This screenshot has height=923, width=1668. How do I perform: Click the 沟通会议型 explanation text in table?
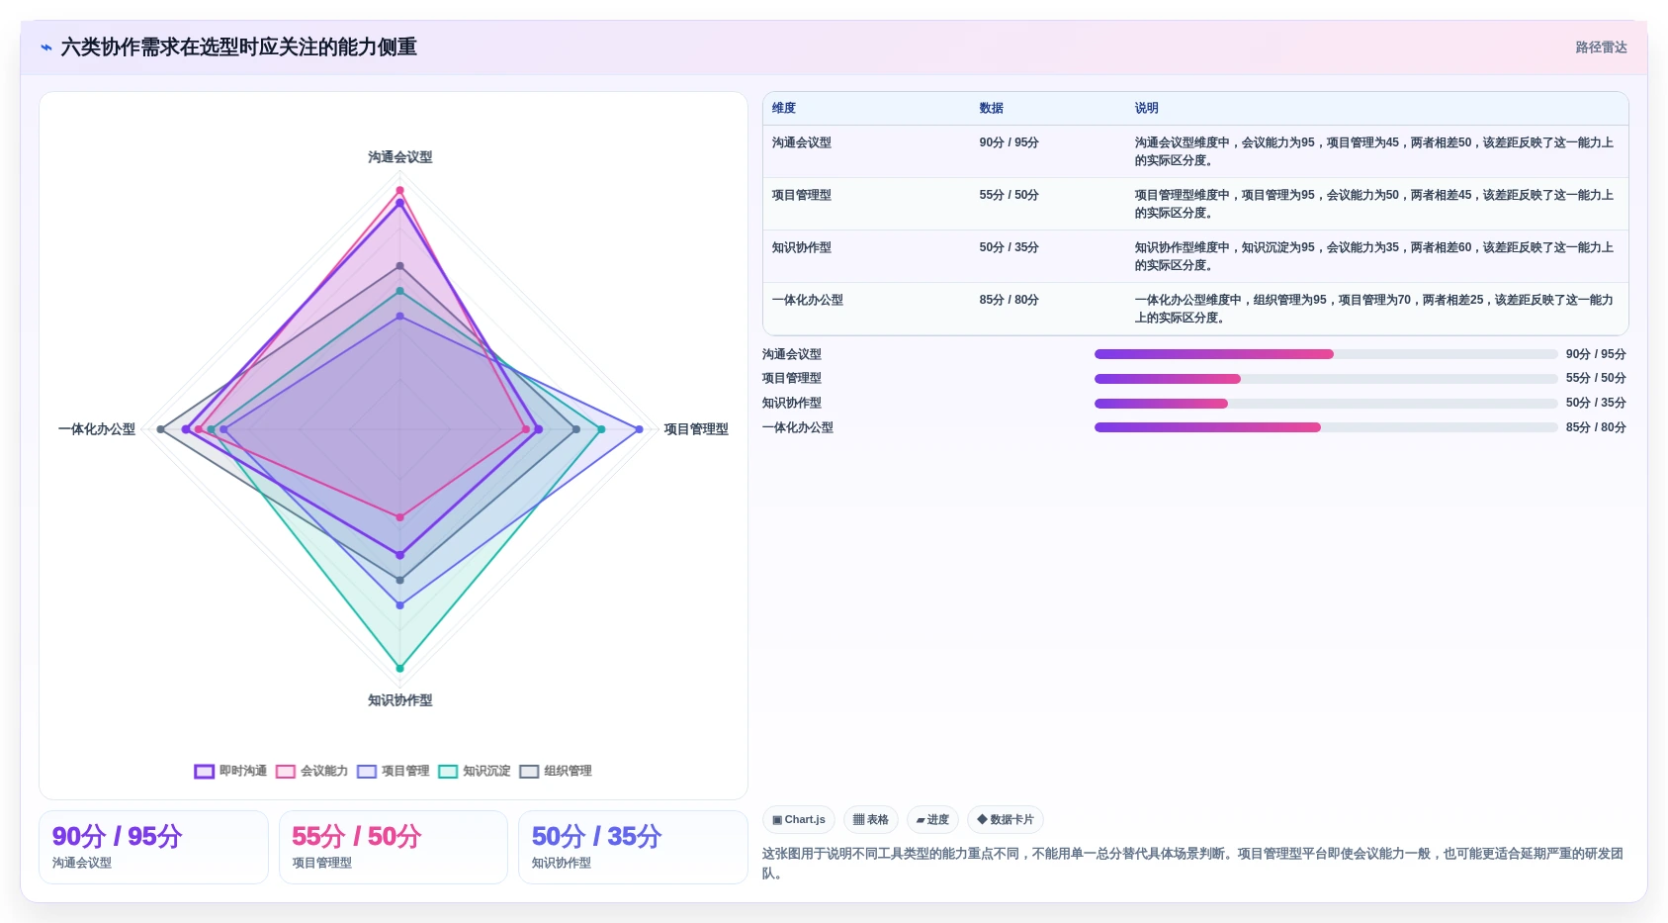1374,151
